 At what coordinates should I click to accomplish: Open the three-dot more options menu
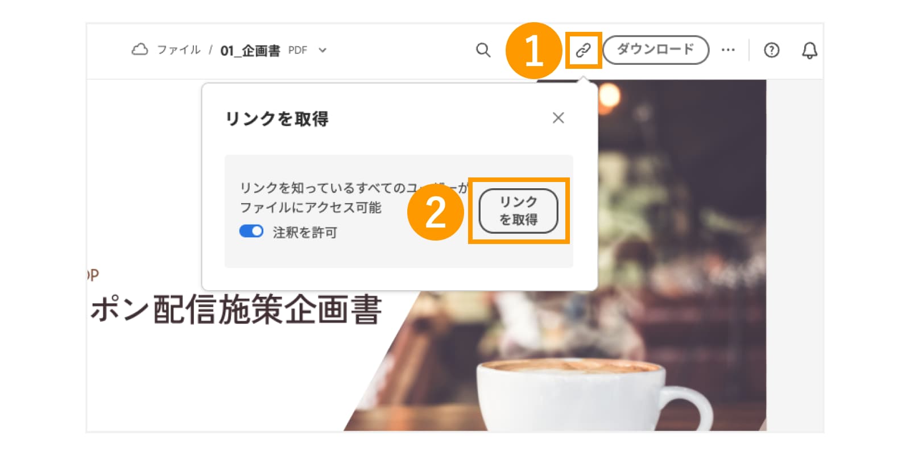(728, 50)
